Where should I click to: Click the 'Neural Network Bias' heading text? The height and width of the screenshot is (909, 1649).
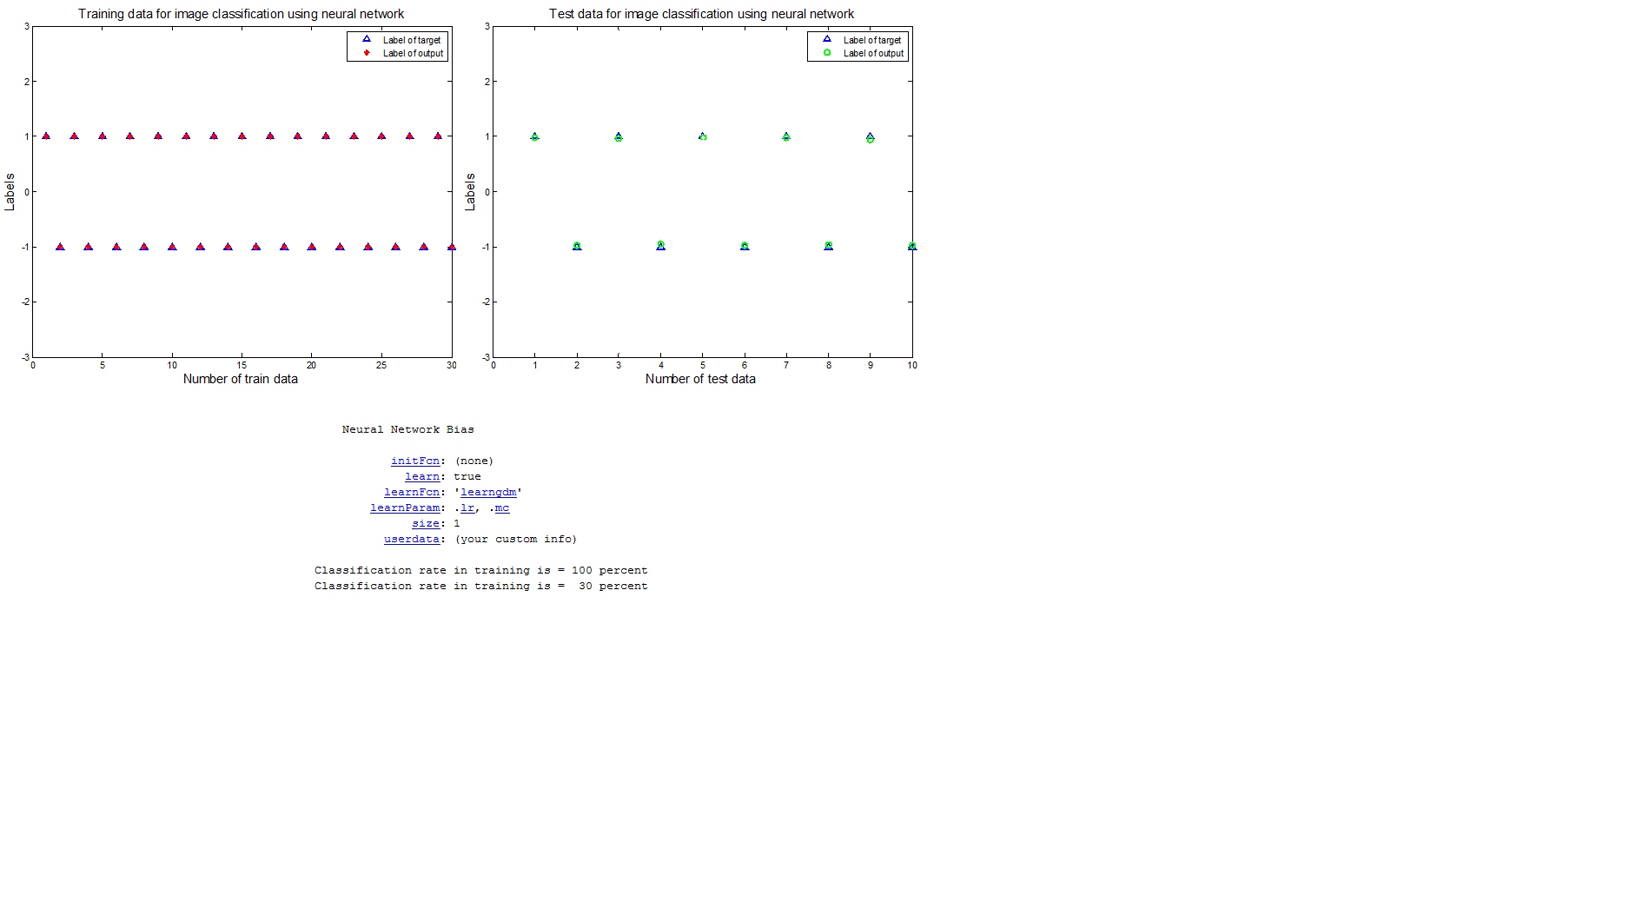[407, 430]
